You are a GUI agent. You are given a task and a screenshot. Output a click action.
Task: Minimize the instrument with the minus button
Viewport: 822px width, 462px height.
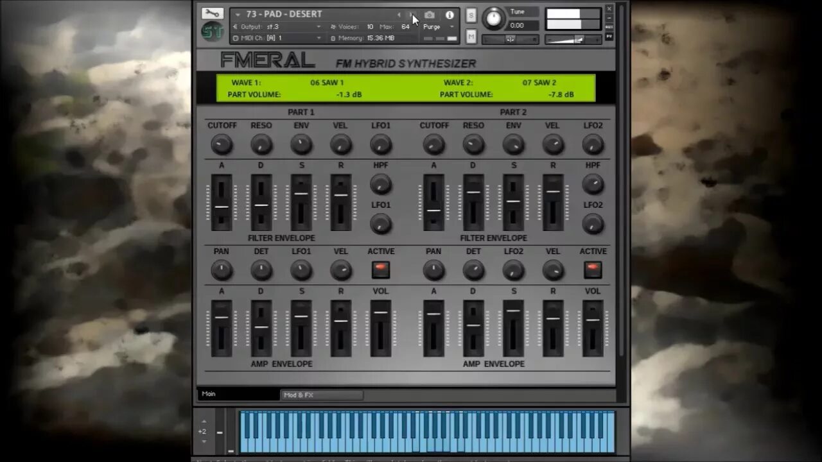click(x=609, y=17)
